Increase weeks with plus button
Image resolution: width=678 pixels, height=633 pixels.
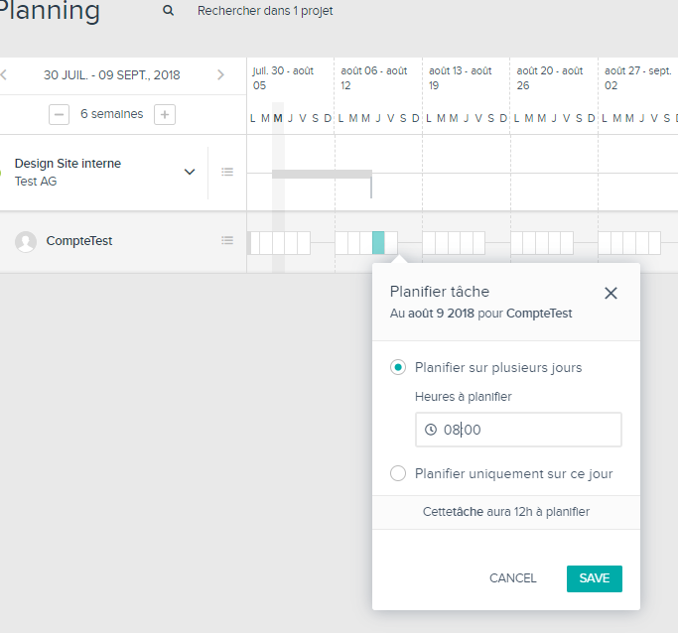(165, 114)
